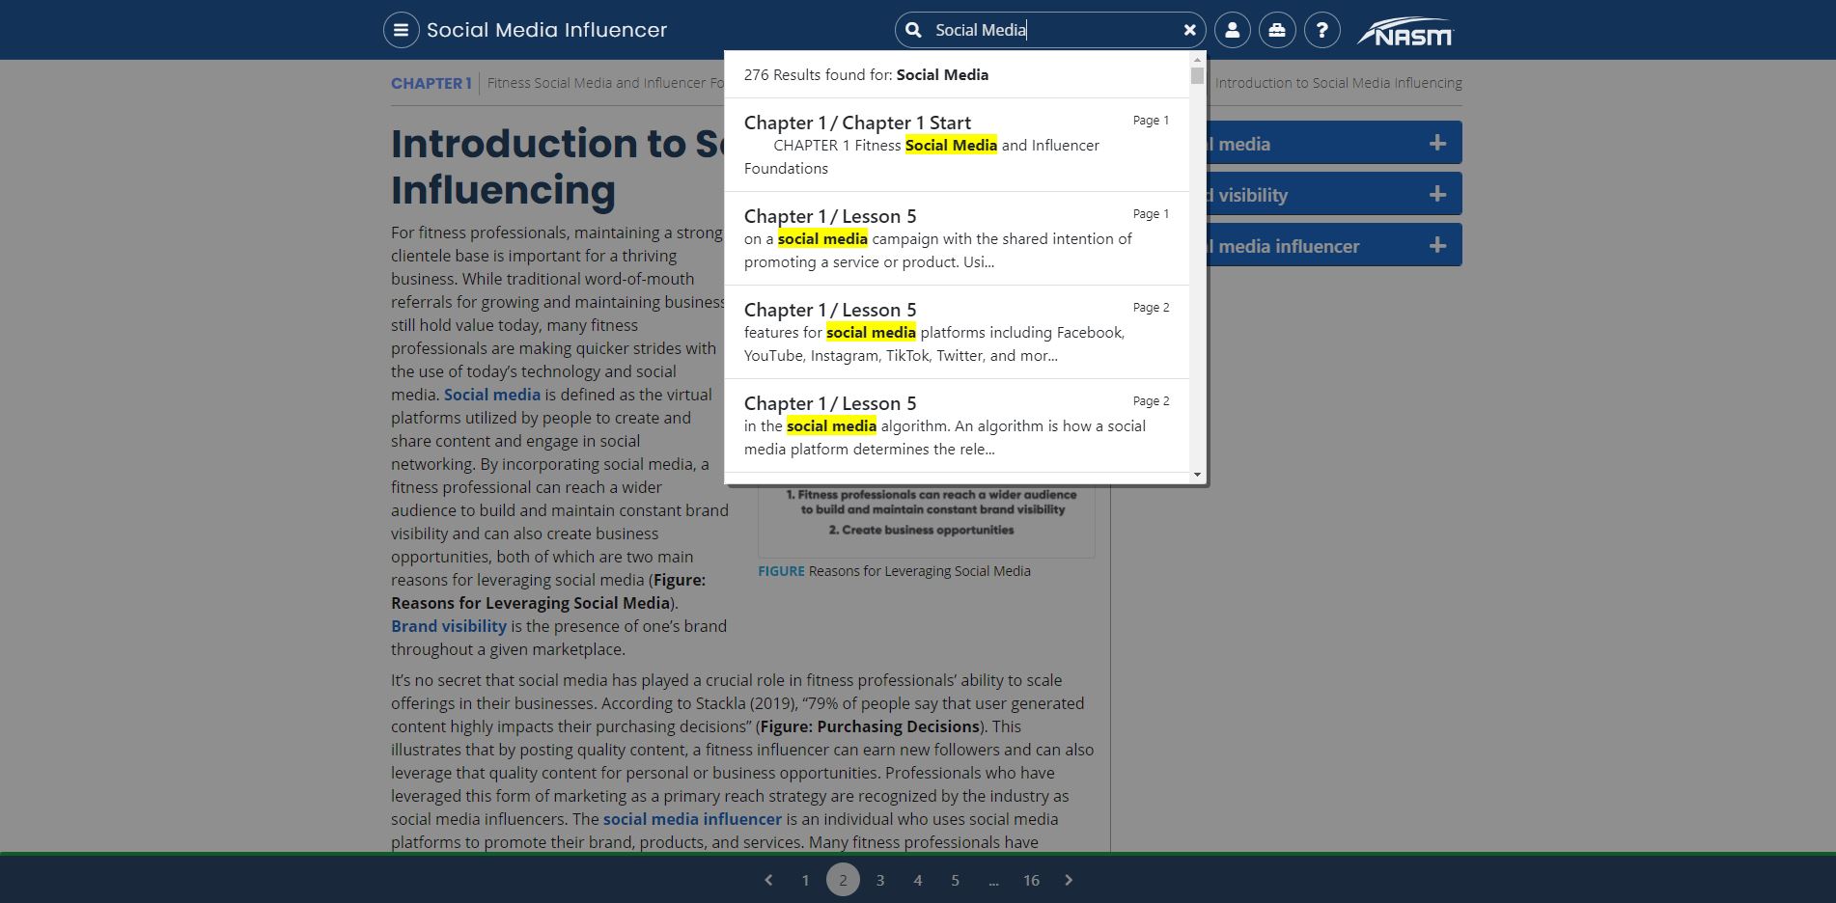The height and width of the screenshot is (903, 1836).
Task: Click the results scrollbar down arrow
Action: (1197, 474)
